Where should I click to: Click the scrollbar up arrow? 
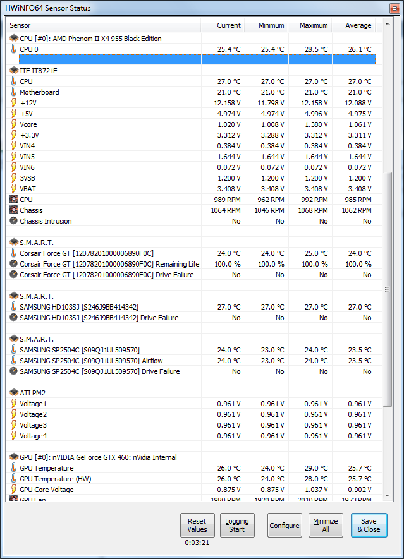388,23
